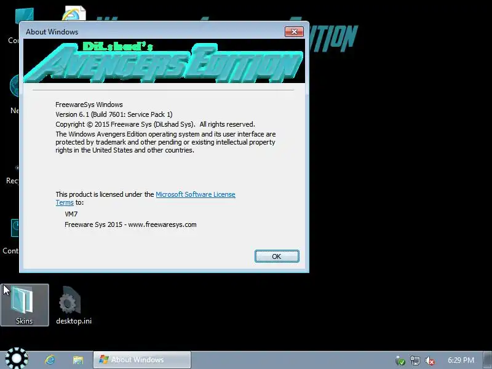Click the DiLshad's Avengers Edition banner
The height and width of the screenshot is (369, 492).
tap(164, 61)
